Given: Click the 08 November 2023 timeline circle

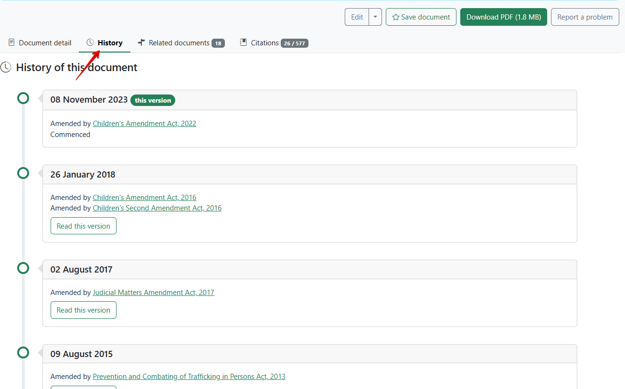Looking at the screenshot, I should [x=23, y=98].
